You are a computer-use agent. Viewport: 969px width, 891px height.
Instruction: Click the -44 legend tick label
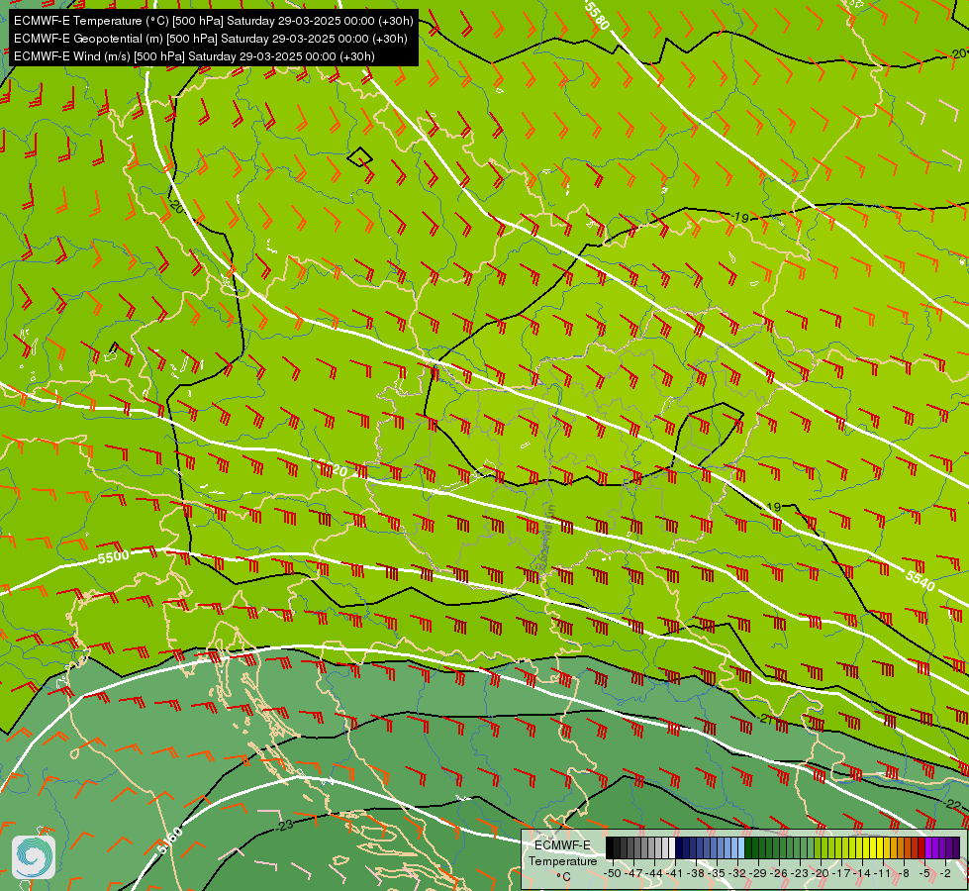[x=654, y=873]
